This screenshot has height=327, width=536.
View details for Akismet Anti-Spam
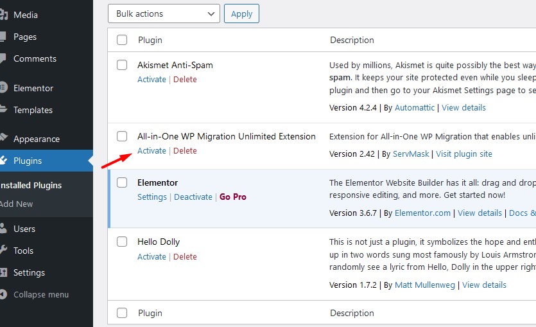pyautogui.click(x=463, y=108)
